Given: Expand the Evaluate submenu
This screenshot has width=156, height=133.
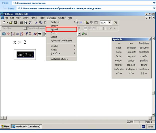Looking at the screenshot, I should (x=61, y=22).
